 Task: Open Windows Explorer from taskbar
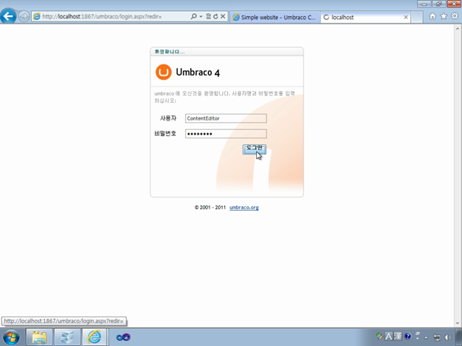(x=39, y=337)
